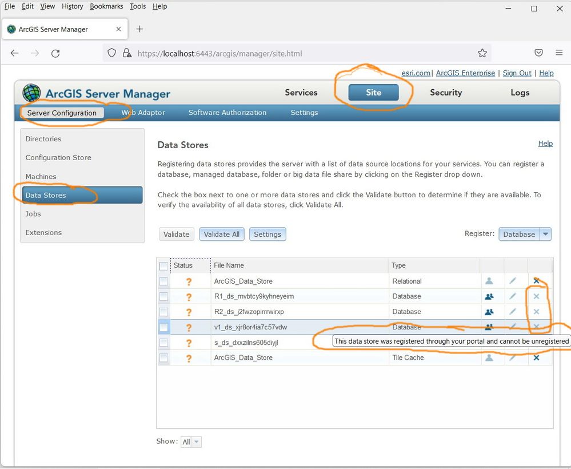Click status question mark for Tile Cache store
This screenshot has height=469, width=571.
click(189, 358)
